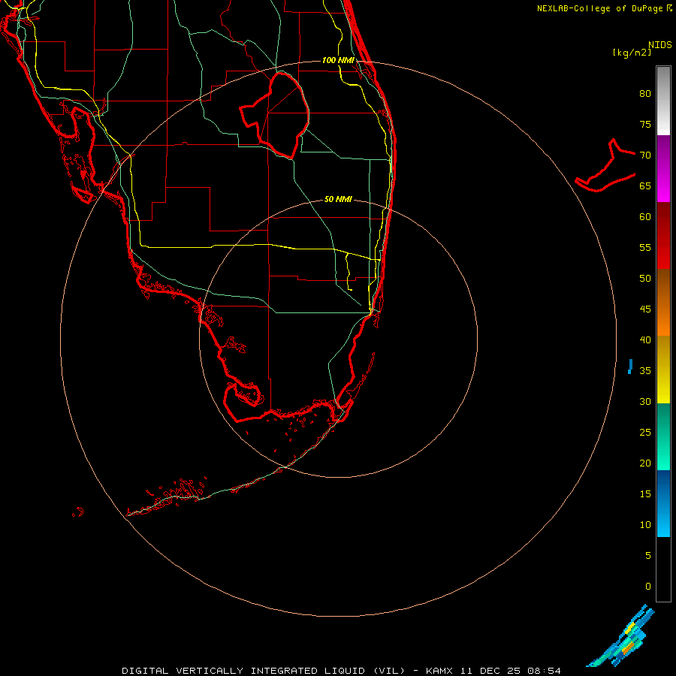Click the 5 value on the scale
Viewport: 676px width, 676px height.
click(648, 555)
